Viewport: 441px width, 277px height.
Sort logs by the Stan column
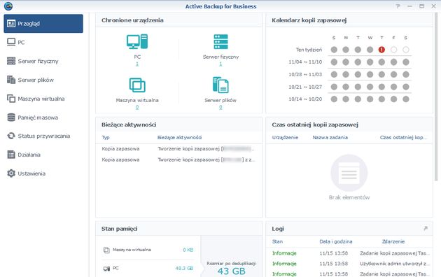[x=277, y=241]
